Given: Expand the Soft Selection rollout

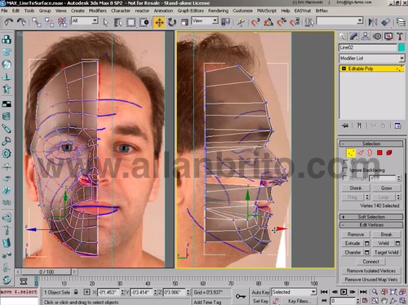Looking at the screenshot, I should 371,217.
